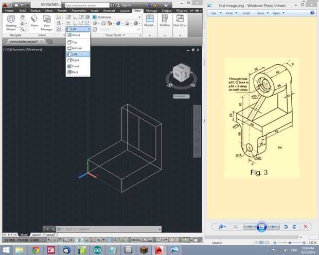Rotate image counterclockwise in Photo Viewer
Image resolution: width=319 pixels, height=255 pixels.
coord(286,227)
